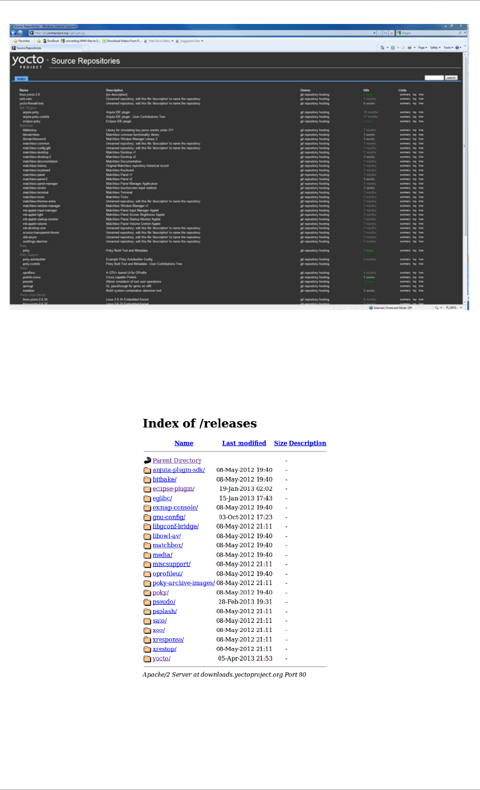
Task: Click folder icon beside sato/
Action: (147, 621)
